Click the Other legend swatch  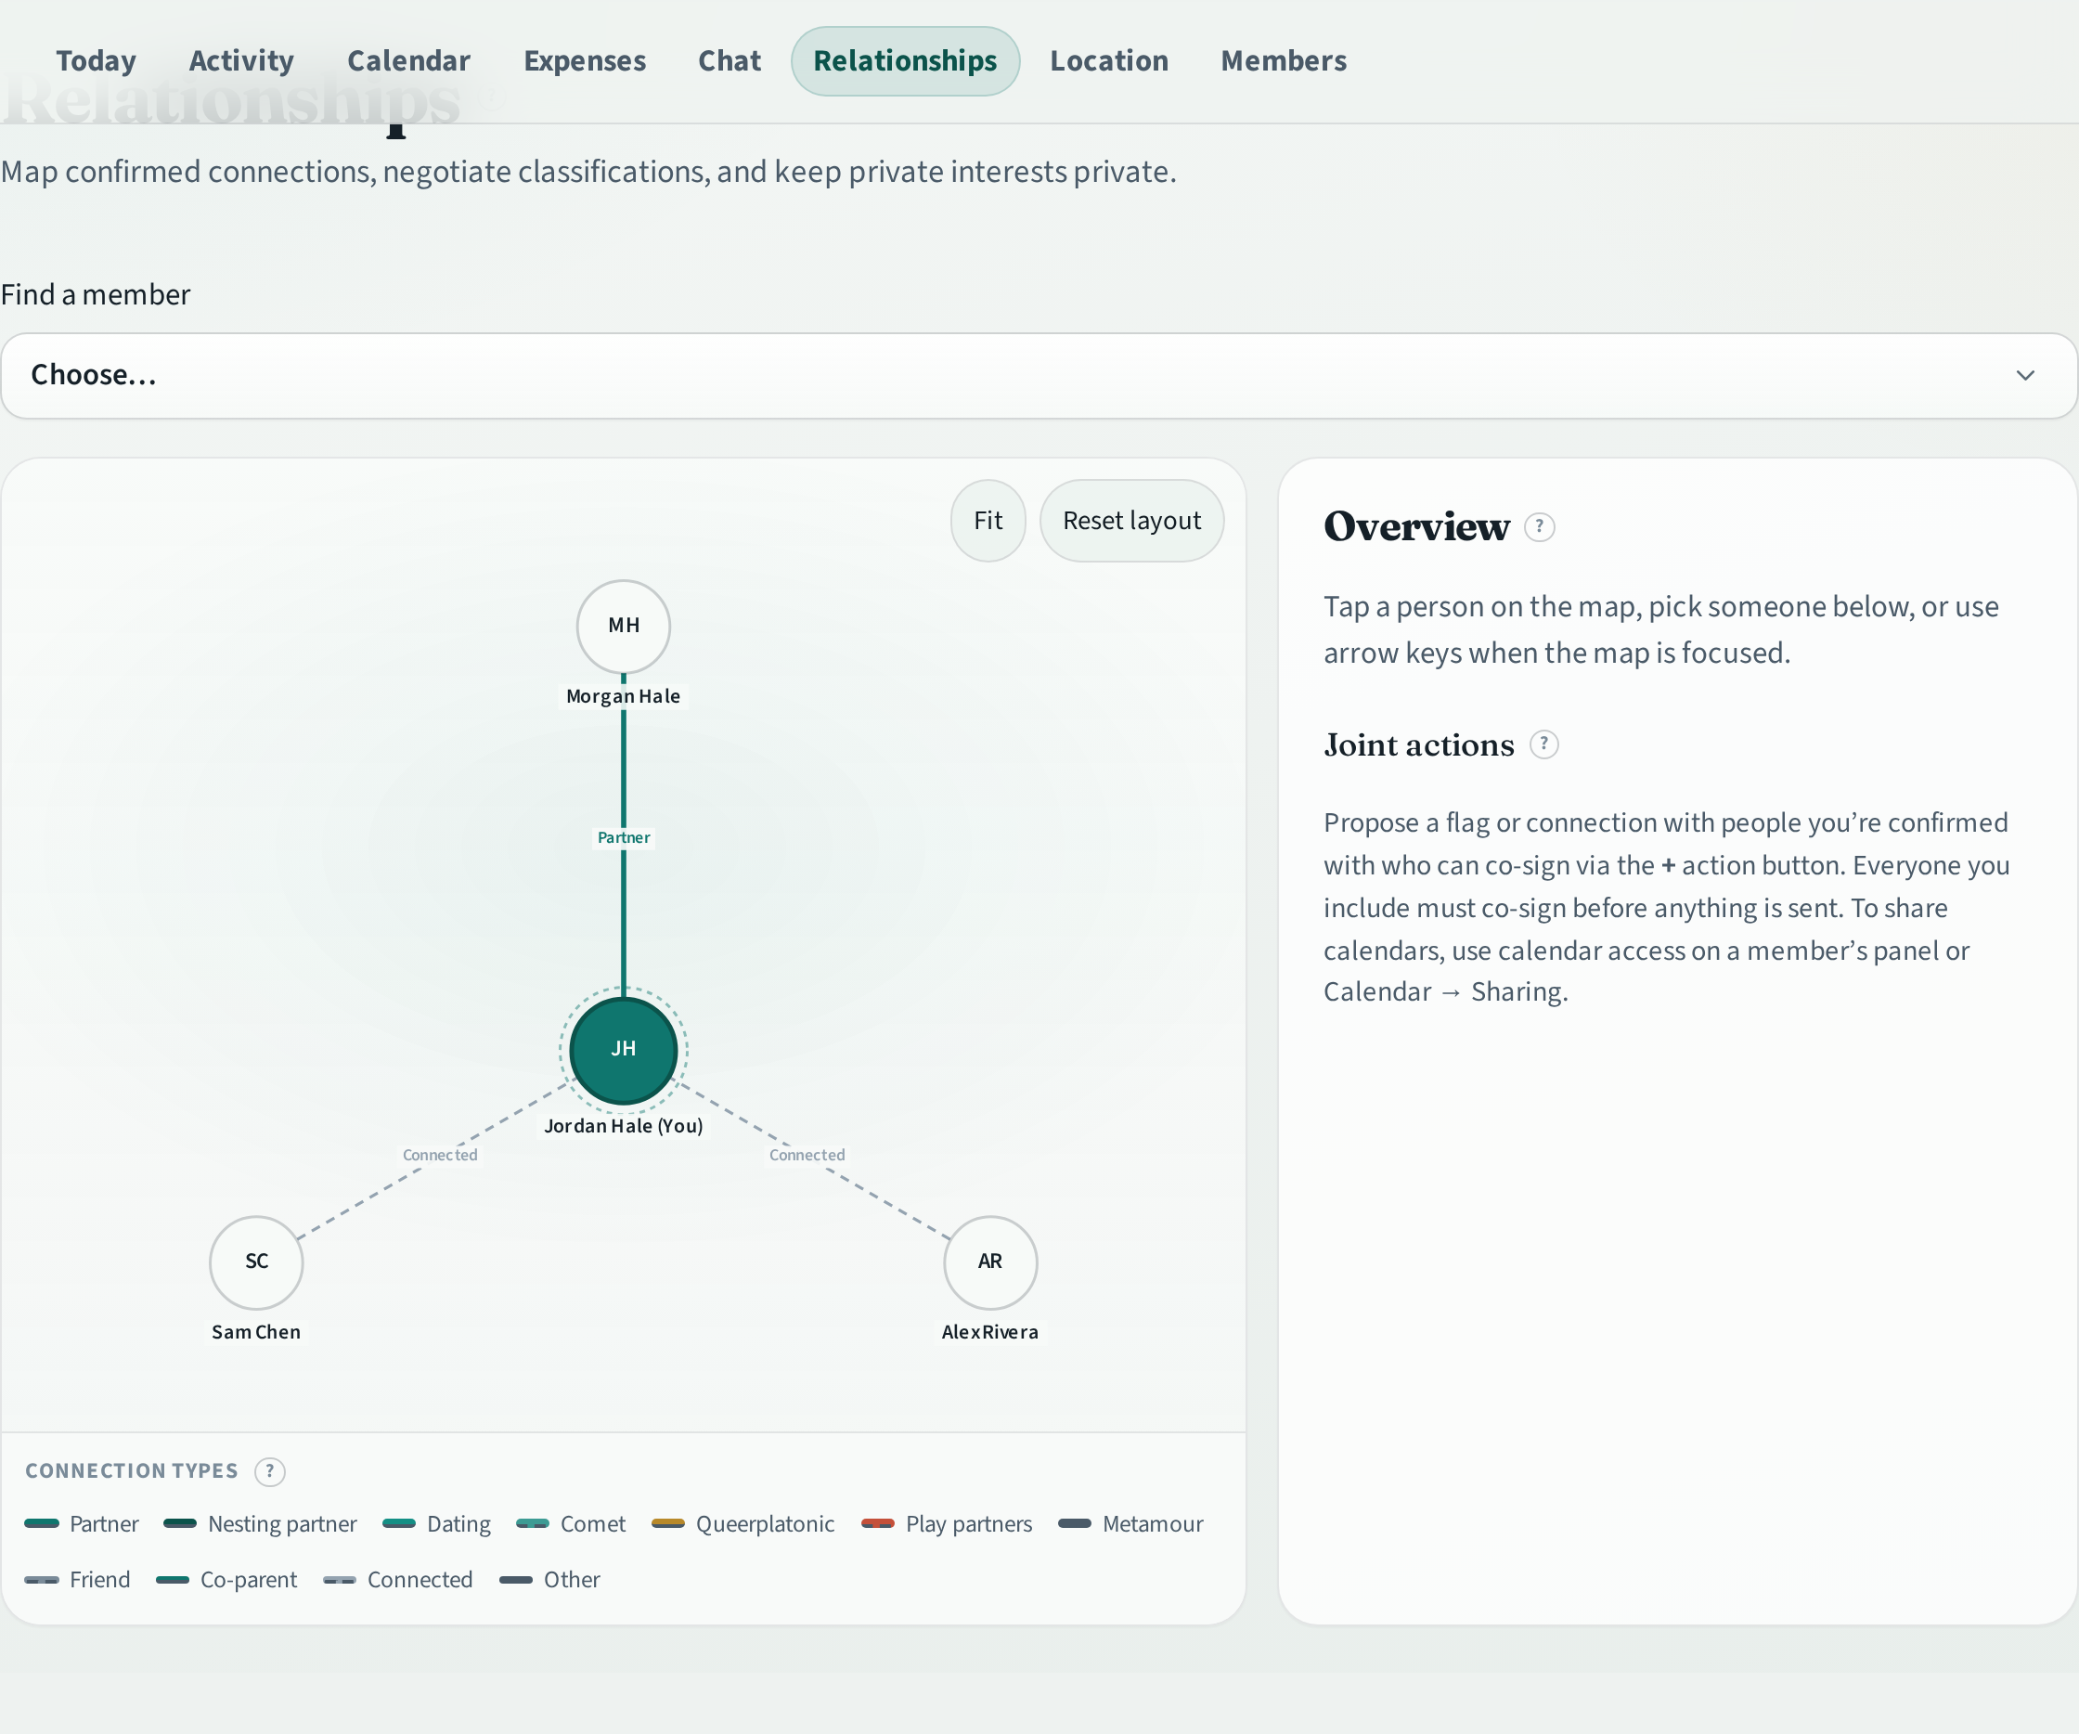[x=516, y=1580]
